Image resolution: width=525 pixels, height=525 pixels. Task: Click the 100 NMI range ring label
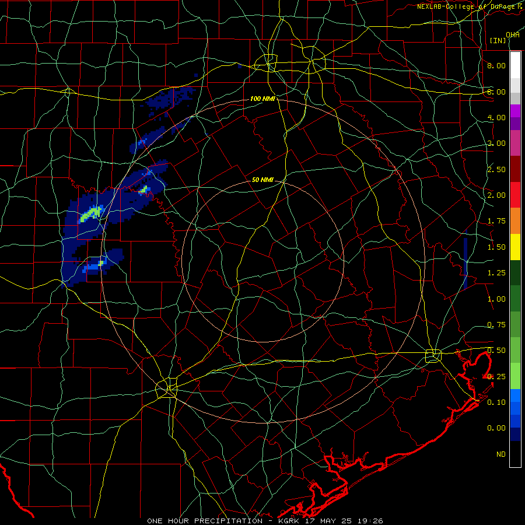(262, 99)
